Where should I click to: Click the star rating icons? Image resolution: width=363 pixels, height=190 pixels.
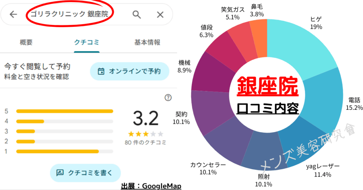coord(146,134)
